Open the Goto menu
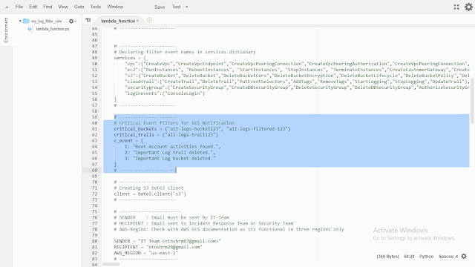The image size is (475, 267). point(79,7)
